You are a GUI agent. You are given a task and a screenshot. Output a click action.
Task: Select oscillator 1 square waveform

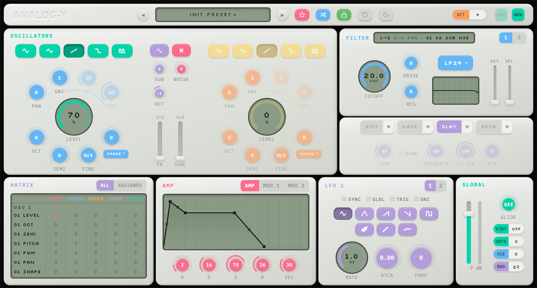point(98,51)
